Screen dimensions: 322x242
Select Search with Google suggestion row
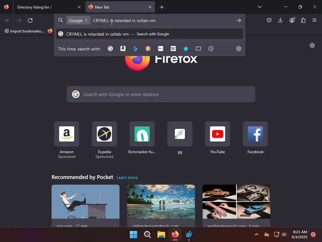click(x=149, y=34)
